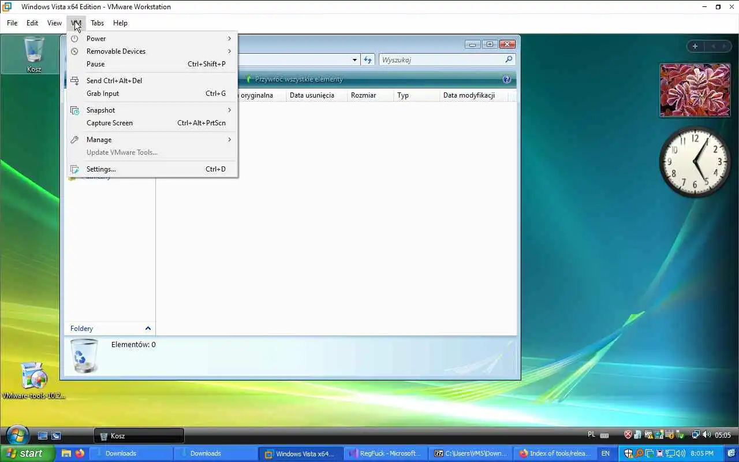Select Pause in the VM menu

[152, 64]
